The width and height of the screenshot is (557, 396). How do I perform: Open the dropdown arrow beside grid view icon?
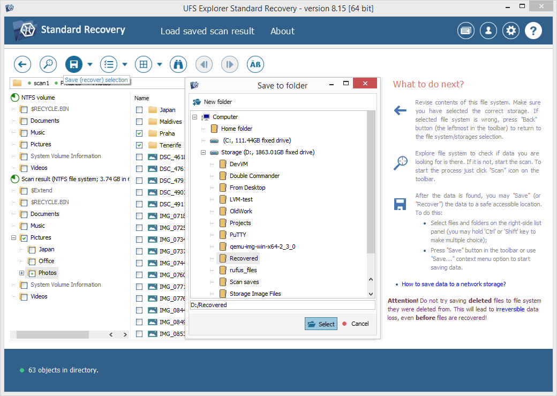pos(160,64)
